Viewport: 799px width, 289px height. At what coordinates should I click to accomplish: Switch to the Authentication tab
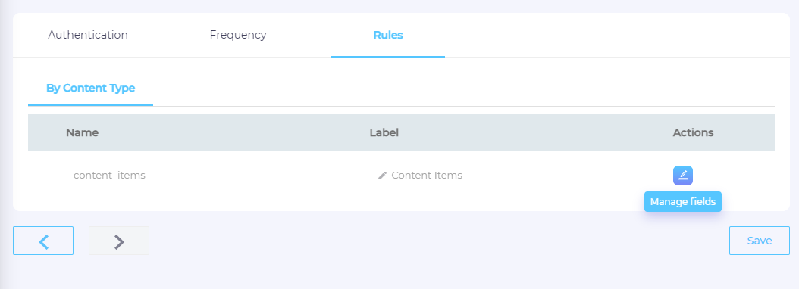coord(88,35)
